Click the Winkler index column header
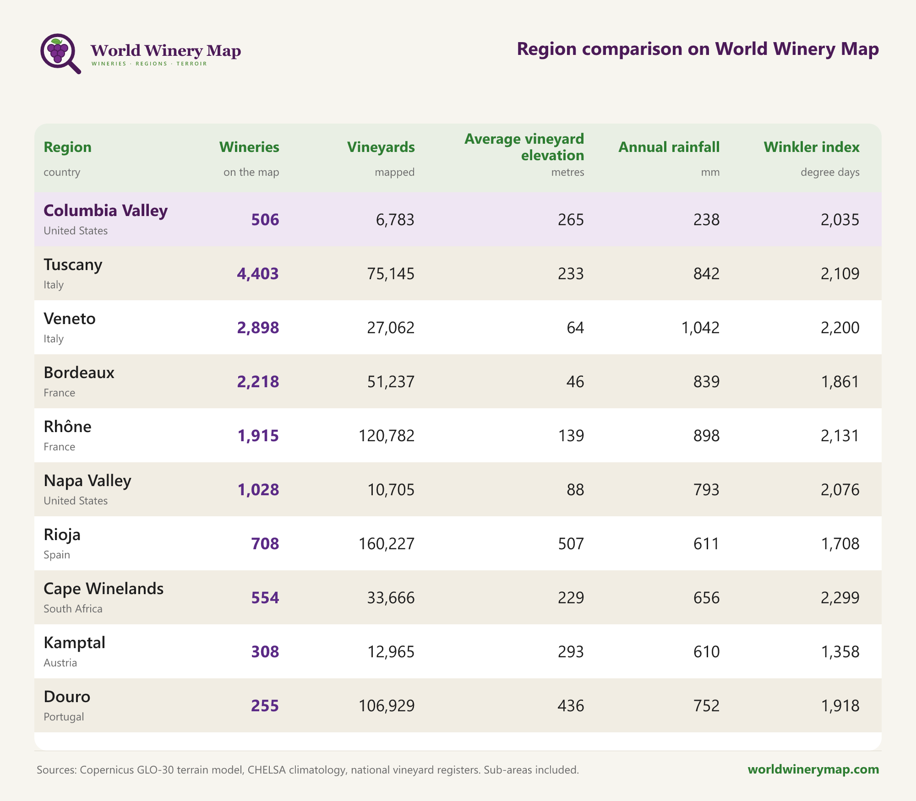 pos(812,147)
